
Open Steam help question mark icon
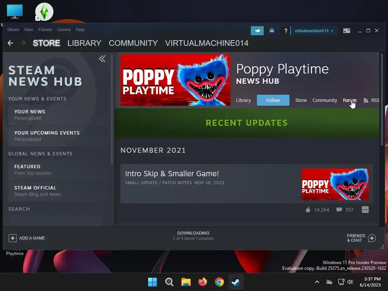point(286,31)
